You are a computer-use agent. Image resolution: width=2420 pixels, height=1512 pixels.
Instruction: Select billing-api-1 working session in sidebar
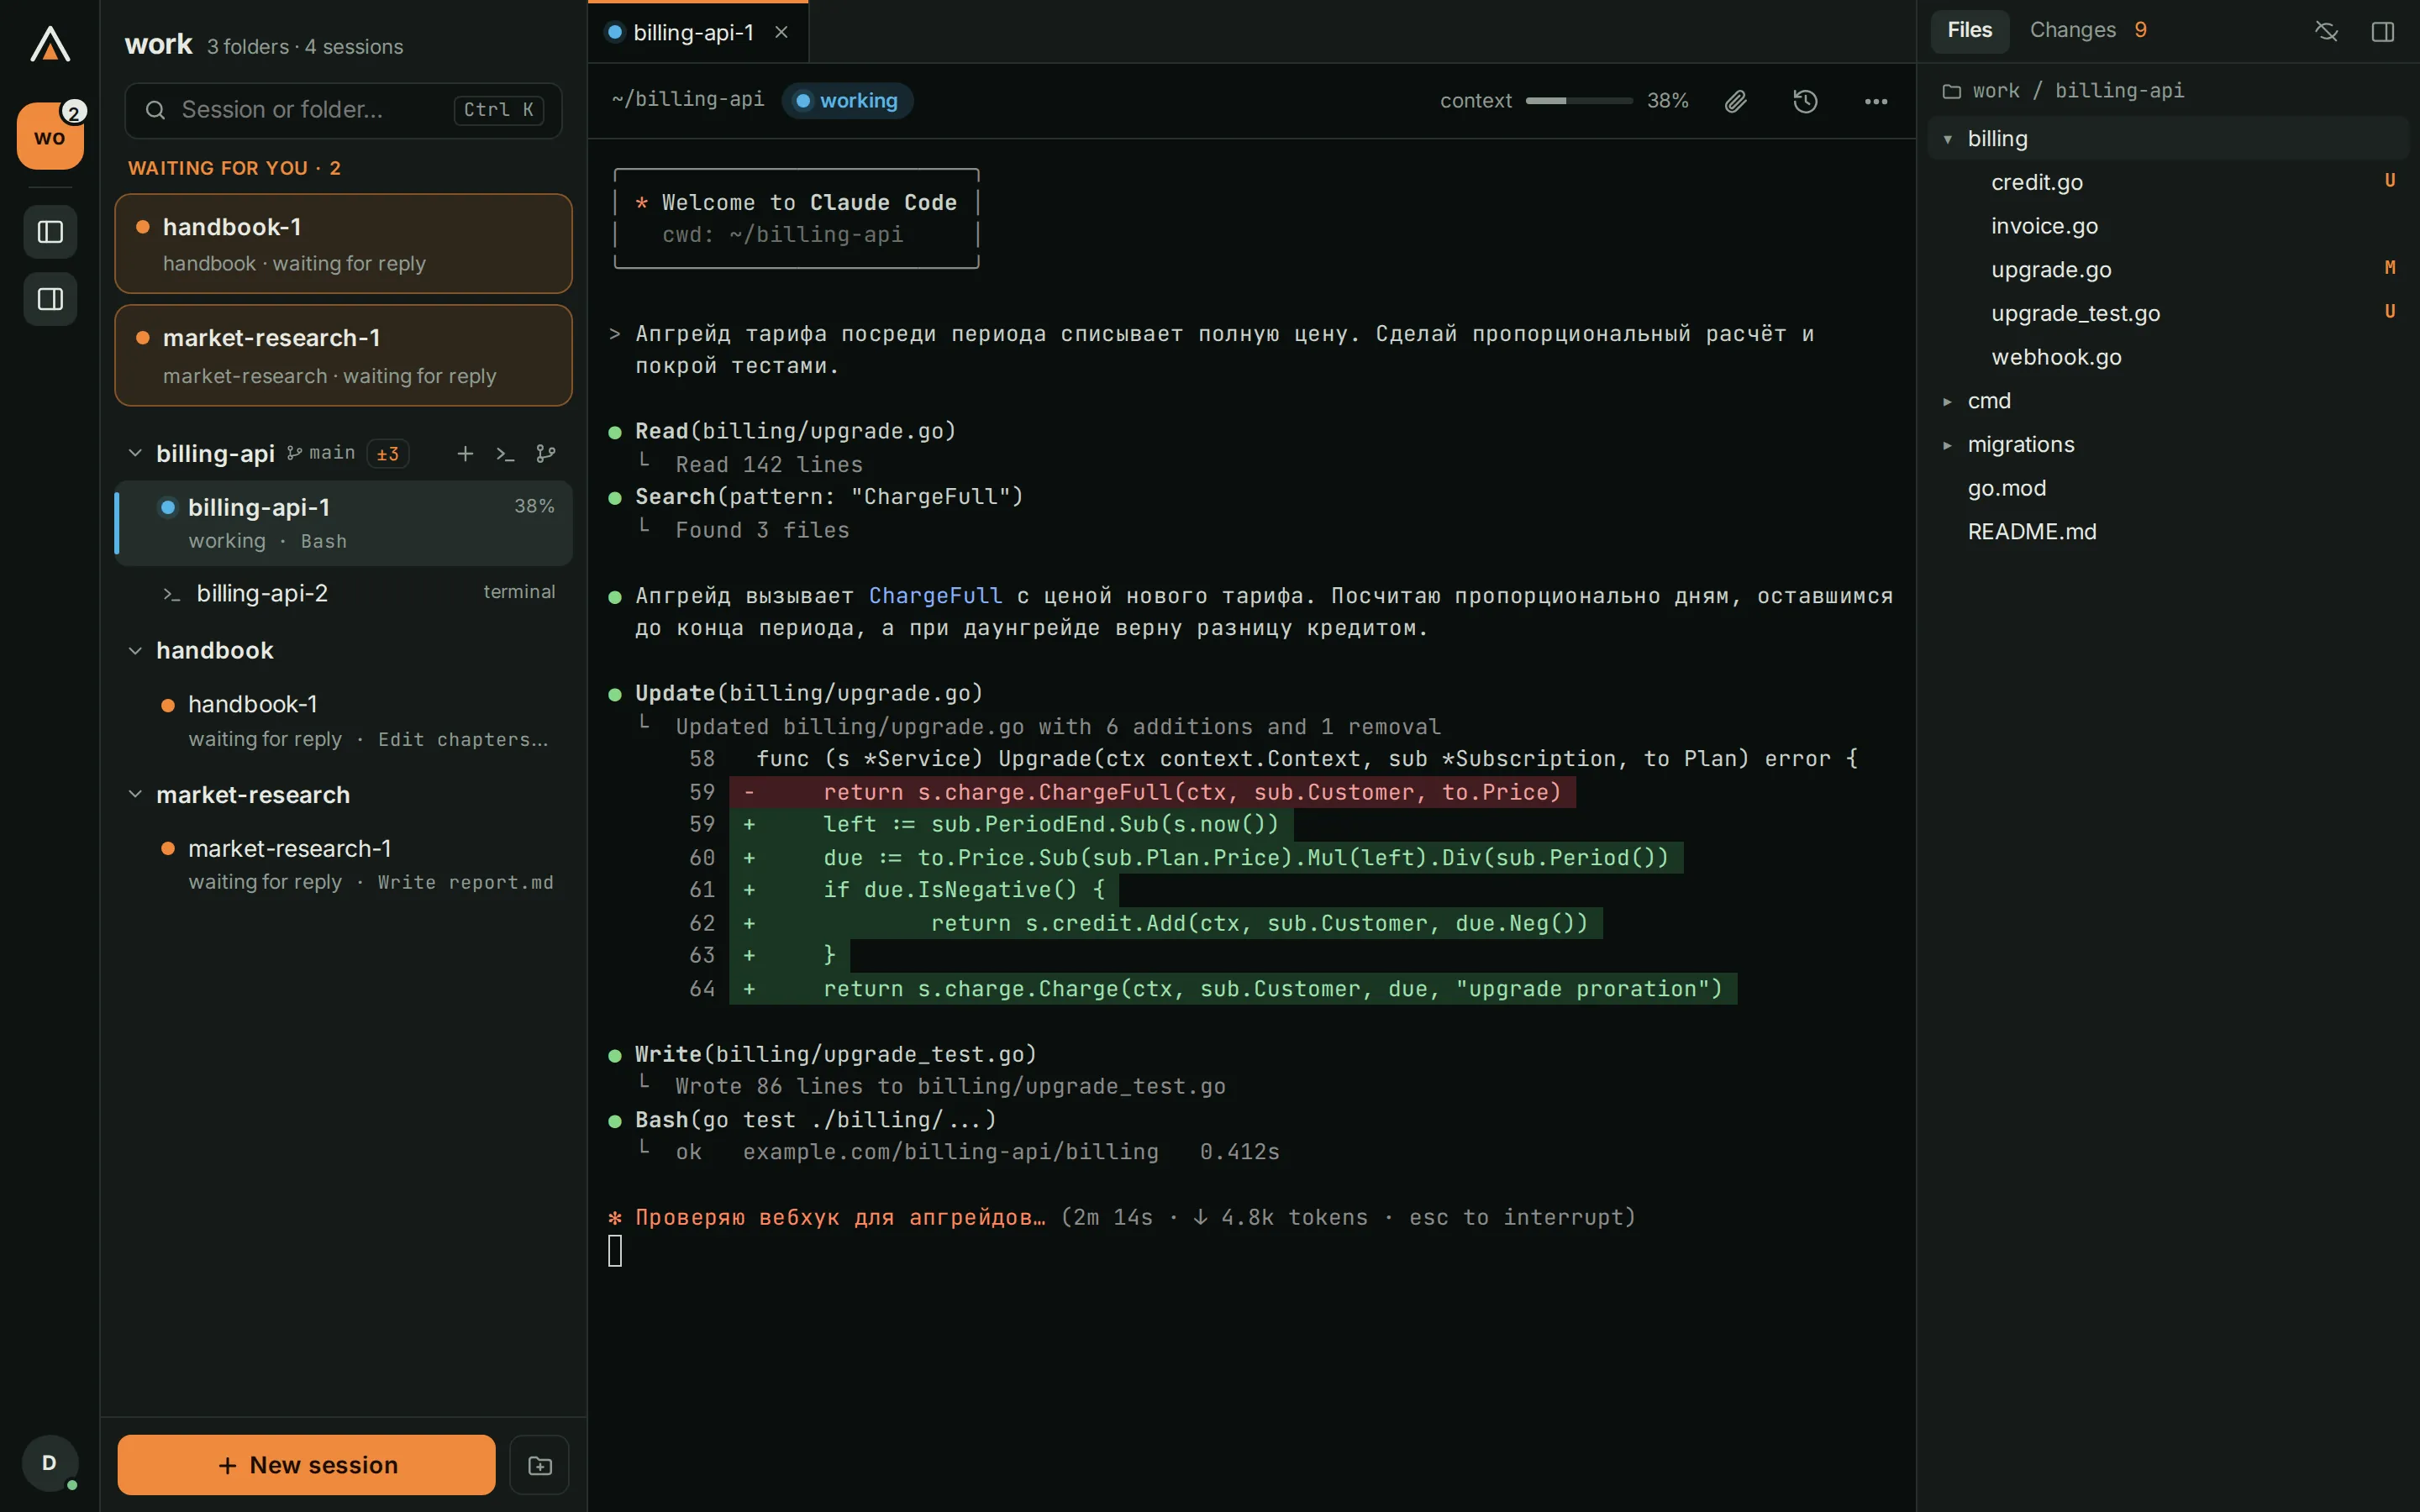(x=343, y=523)
